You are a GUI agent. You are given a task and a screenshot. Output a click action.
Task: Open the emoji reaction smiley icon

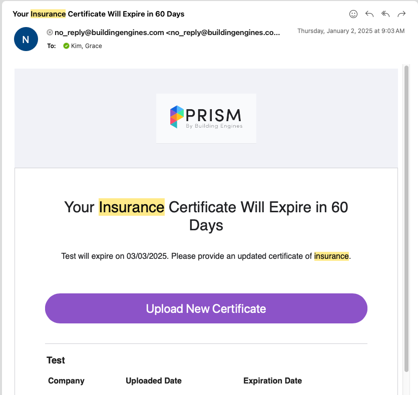coord(353,14)
